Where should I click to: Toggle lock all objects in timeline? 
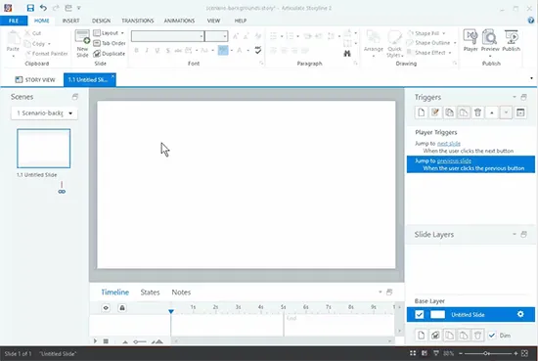click(x=122, y=308)
